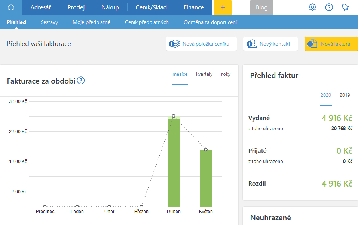Create a new invoice with Nová faktura
This screenshot has height=225, width=358.
(331, 44)
